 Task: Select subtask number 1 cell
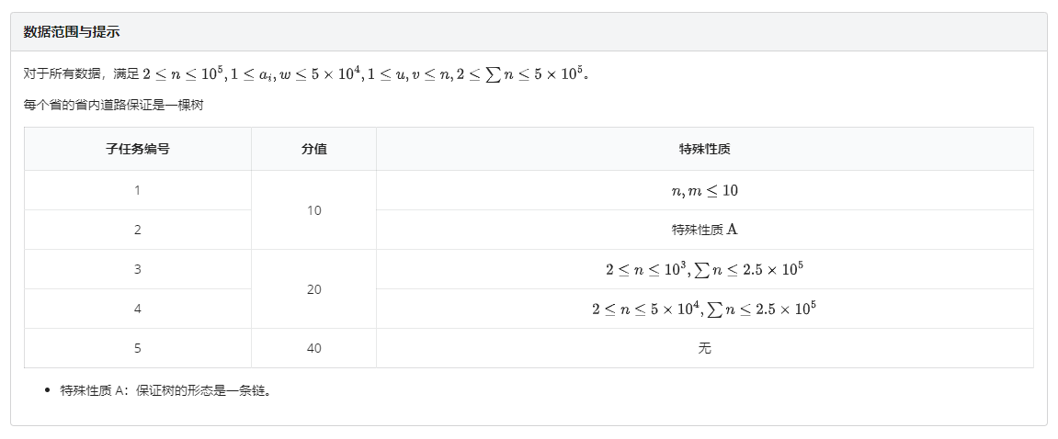138,190
